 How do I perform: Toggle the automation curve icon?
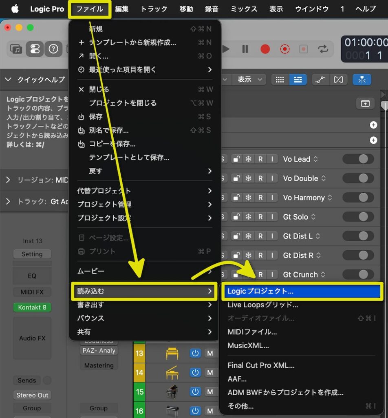pos(320,80)
